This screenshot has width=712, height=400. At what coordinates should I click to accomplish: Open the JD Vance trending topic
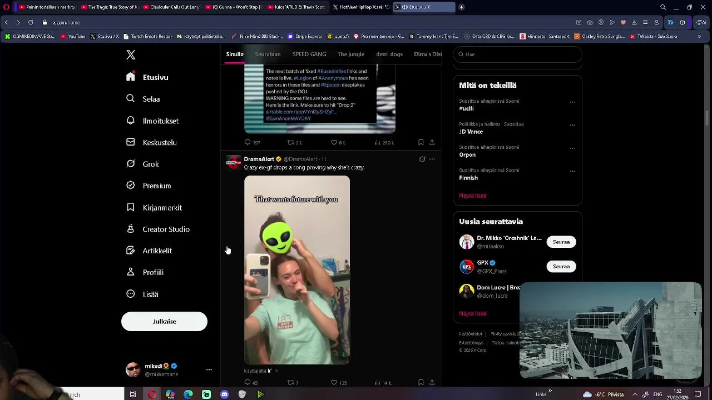471,132
